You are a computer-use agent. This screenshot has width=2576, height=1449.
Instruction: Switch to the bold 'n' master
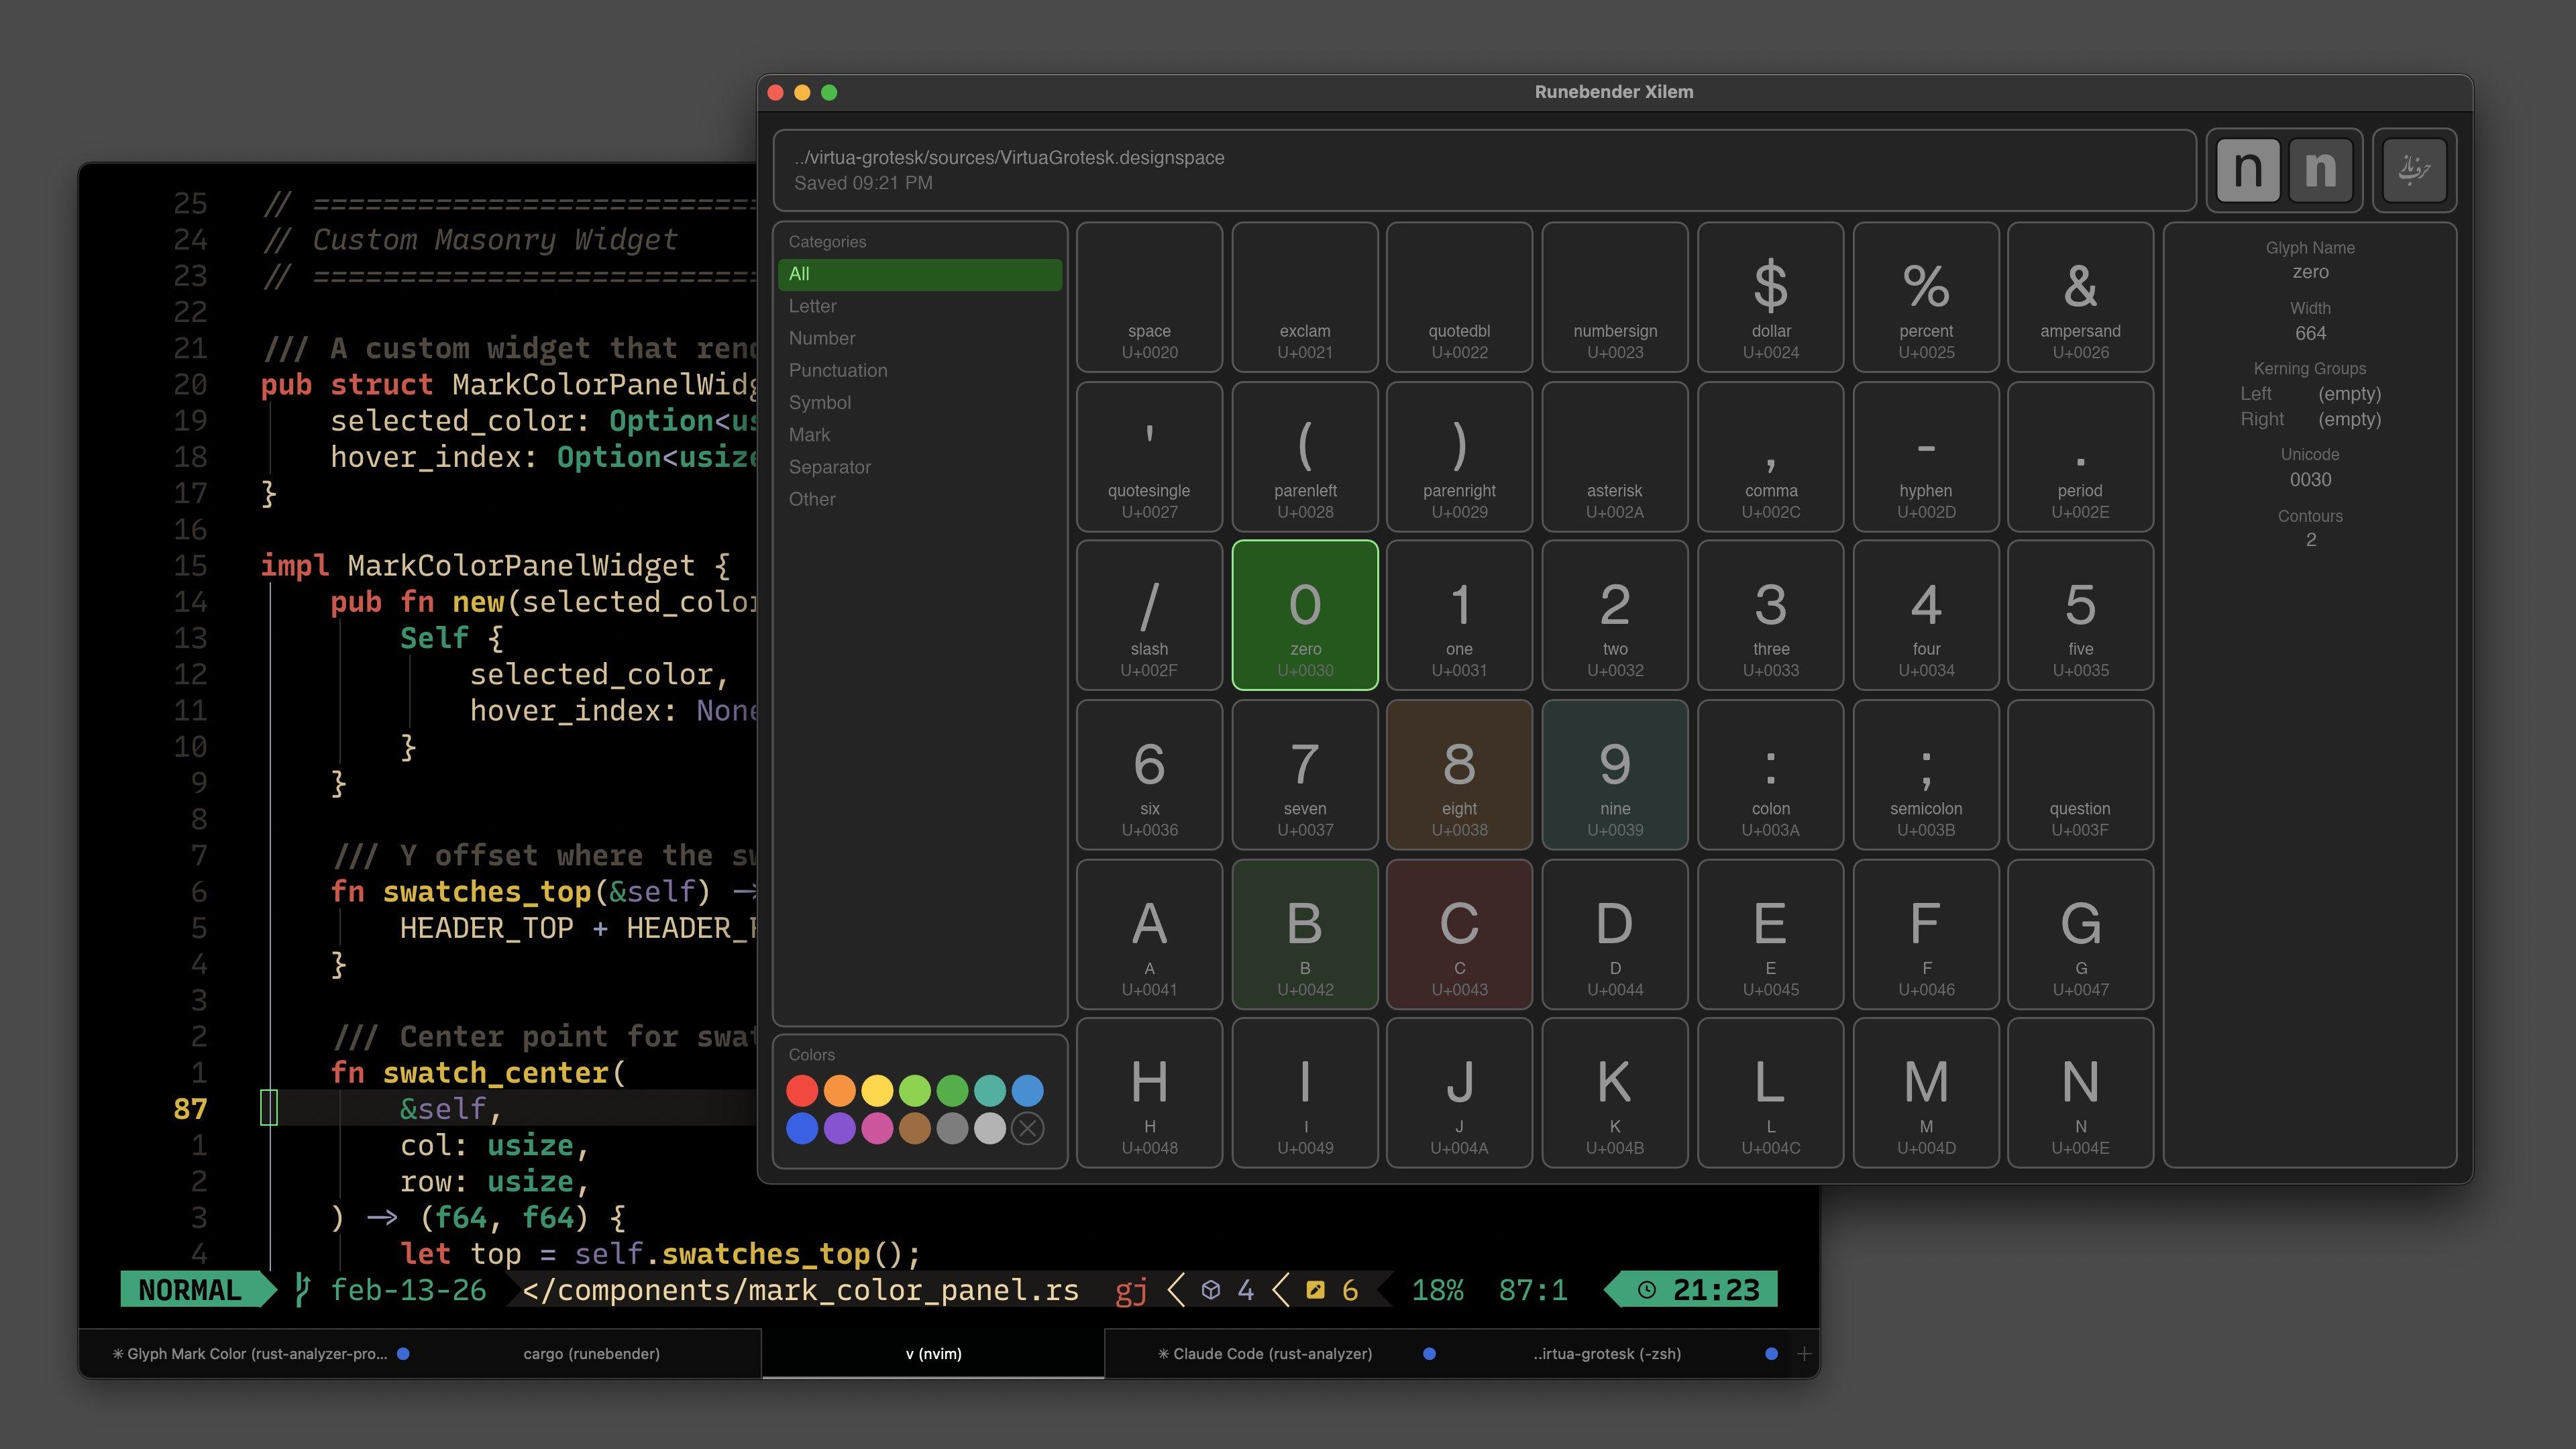pyautogui.click(x=2320, y=169)
